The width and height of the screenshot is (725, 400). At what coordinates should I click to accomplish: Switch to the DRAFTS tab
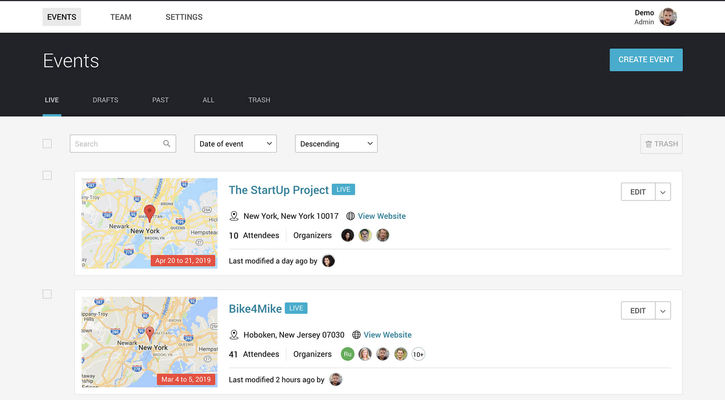click(x=105, y=100)
